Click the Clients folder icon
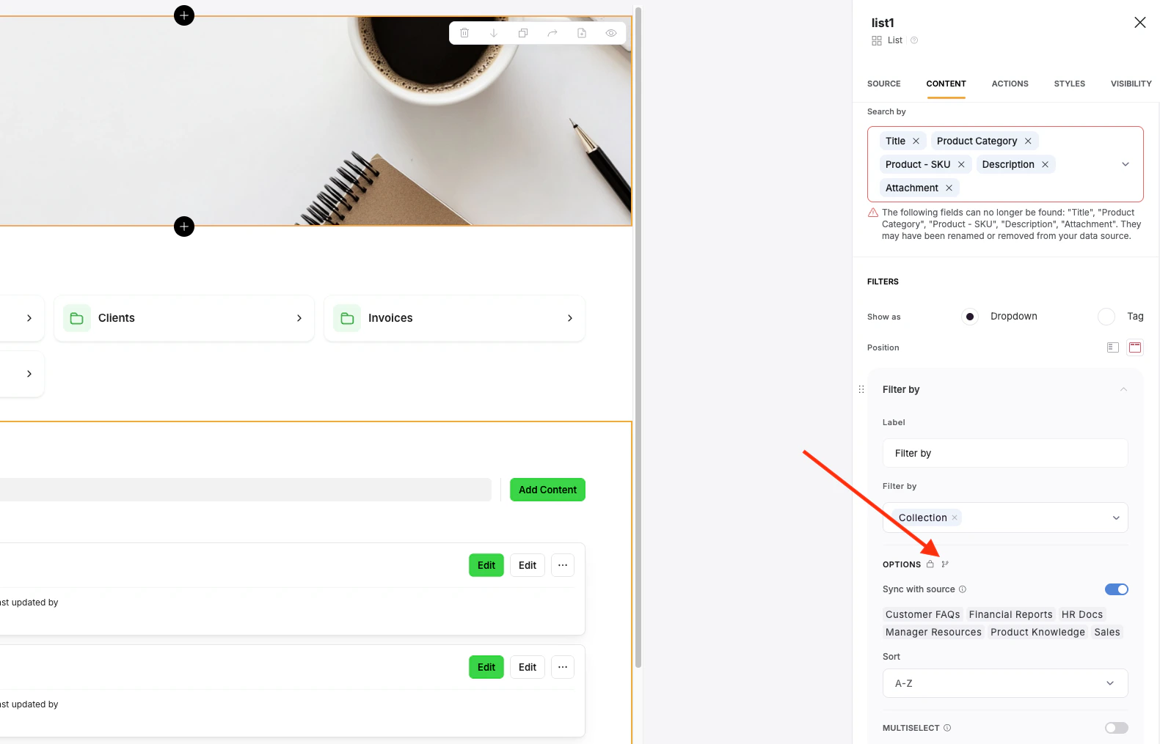1160x744 pixels. 77,318
